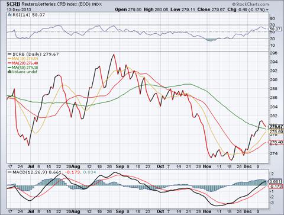The height and width of the screenshot is (215, 284).
Task: Click the StockCharts.com watermark link
Action: (x=250, y=4)
